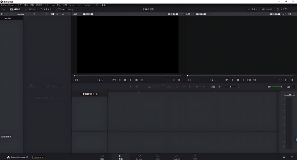Open timeline viewer three-dot options menu
Viewport: 297px width, 160px height.
(x=294, y=14)
